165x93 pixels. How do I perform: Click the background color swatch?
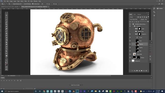tap(7, 65)
